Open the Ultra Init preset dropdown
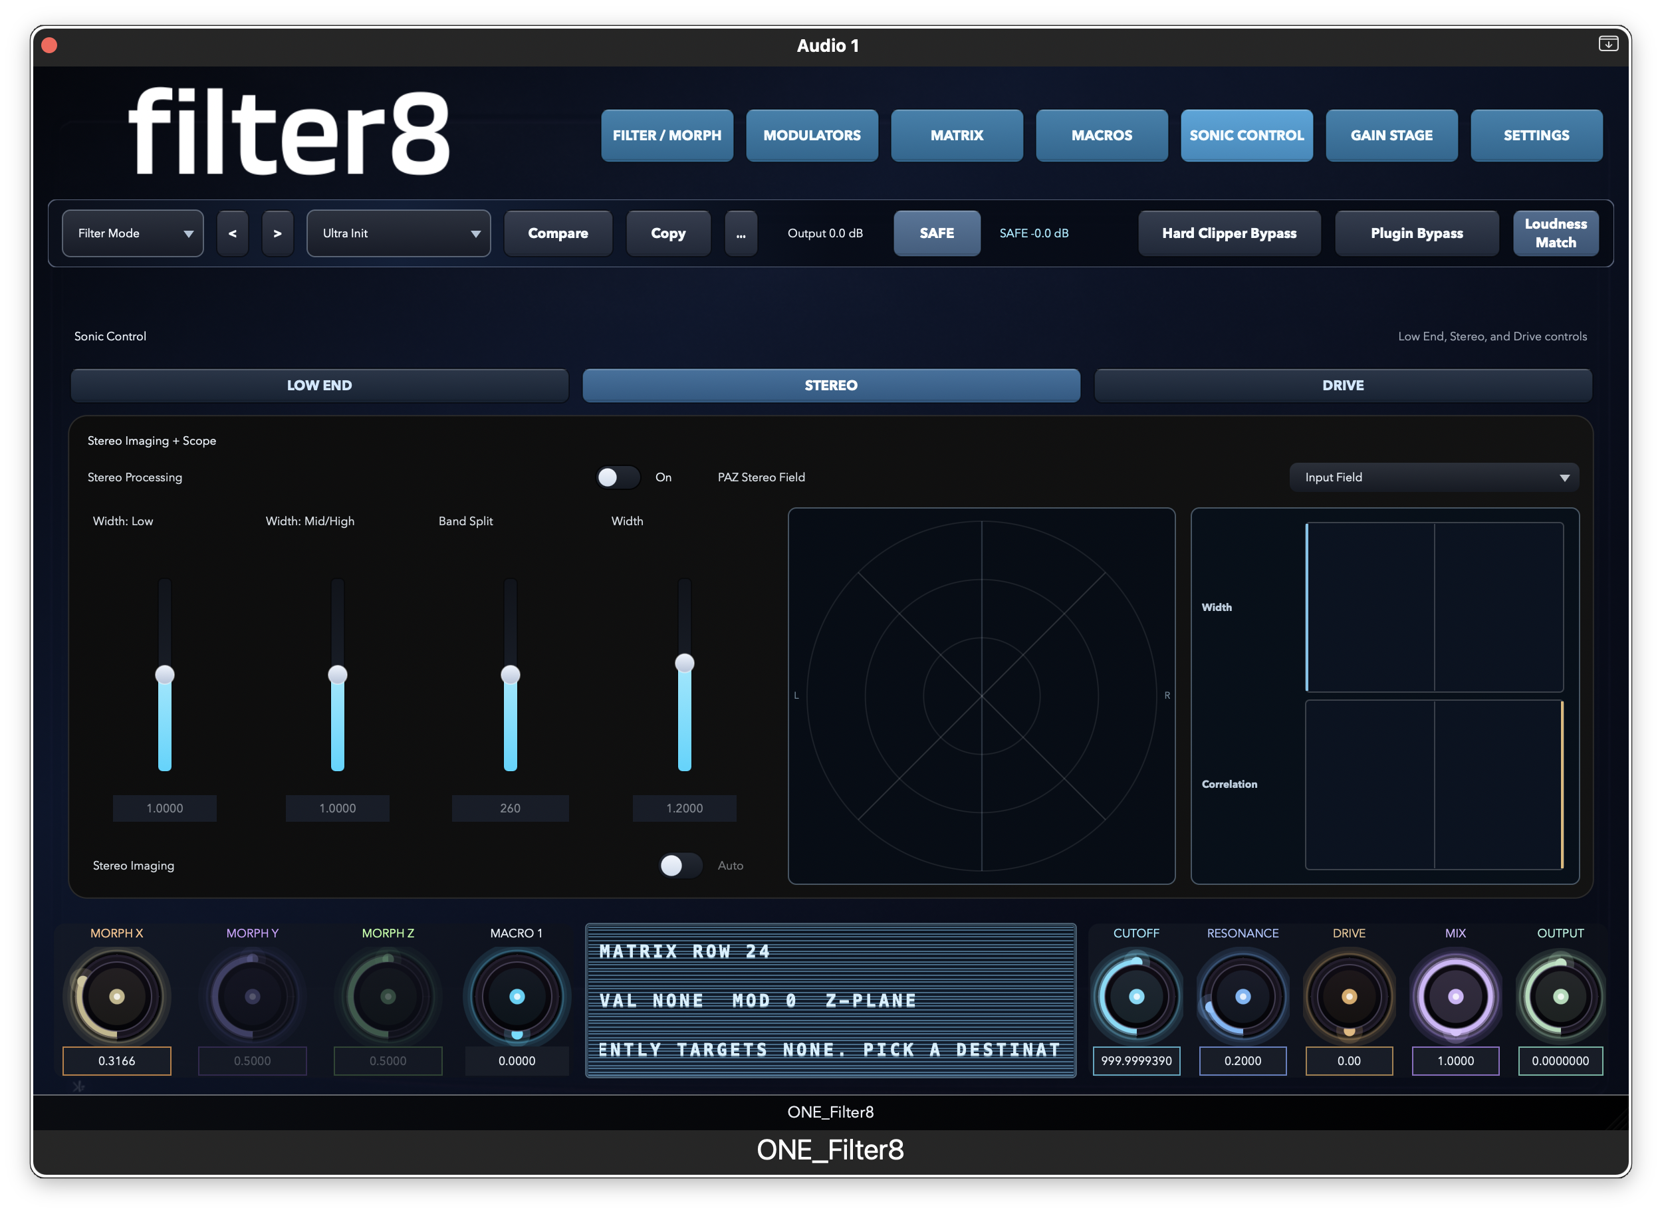The width and height of the screenshot is (1662, 1214). coord(398,233)
